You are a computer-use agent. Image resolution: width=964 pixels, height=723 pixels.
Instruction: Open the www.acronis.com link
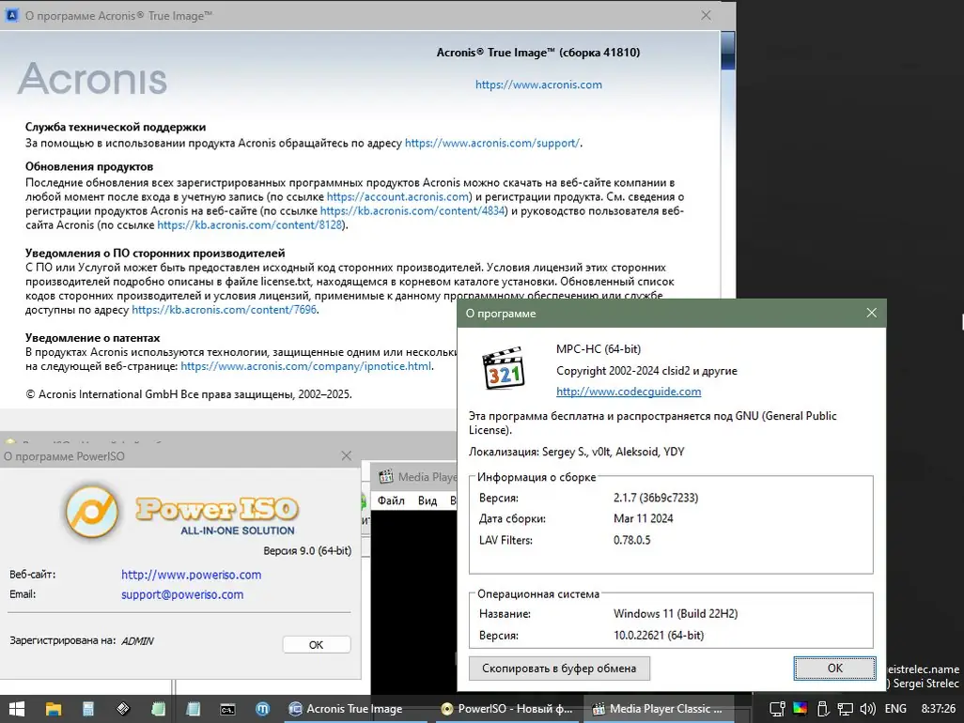pos(538,85)
